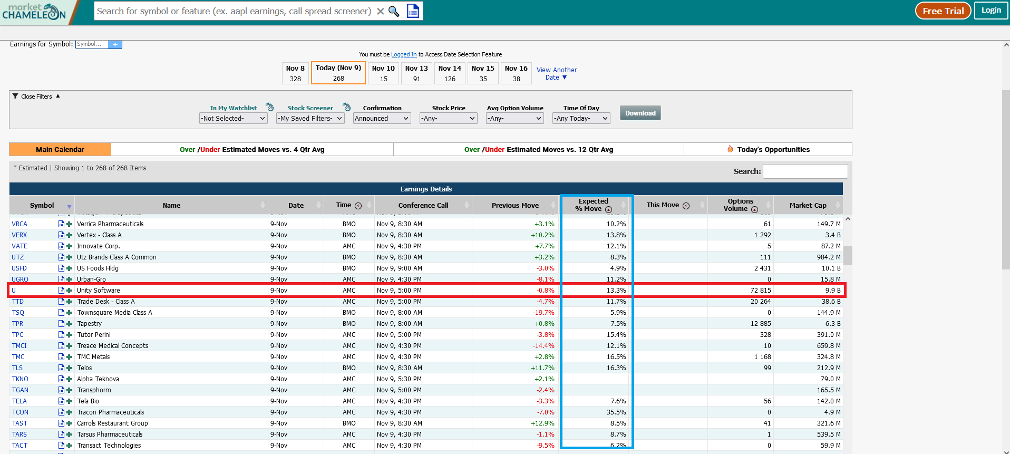Viewport: 1010px width, 454px height.
Task: Open document icon in TCON row
Action: [x=61, y=412]
